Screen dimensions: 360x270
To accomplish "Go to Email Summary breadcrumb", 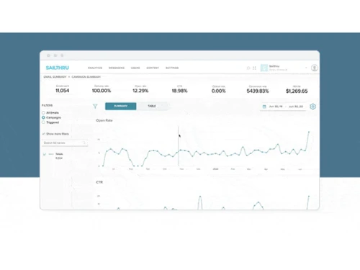I will [55, 77].
